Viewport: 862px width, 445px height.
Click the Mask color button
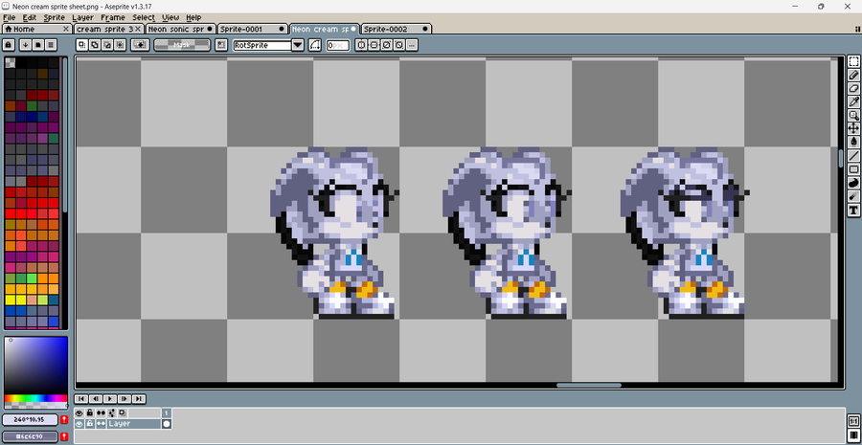click(x=182, y=45)
